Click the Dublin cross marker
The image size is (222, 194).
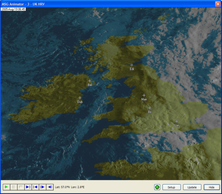click(80, 98)
